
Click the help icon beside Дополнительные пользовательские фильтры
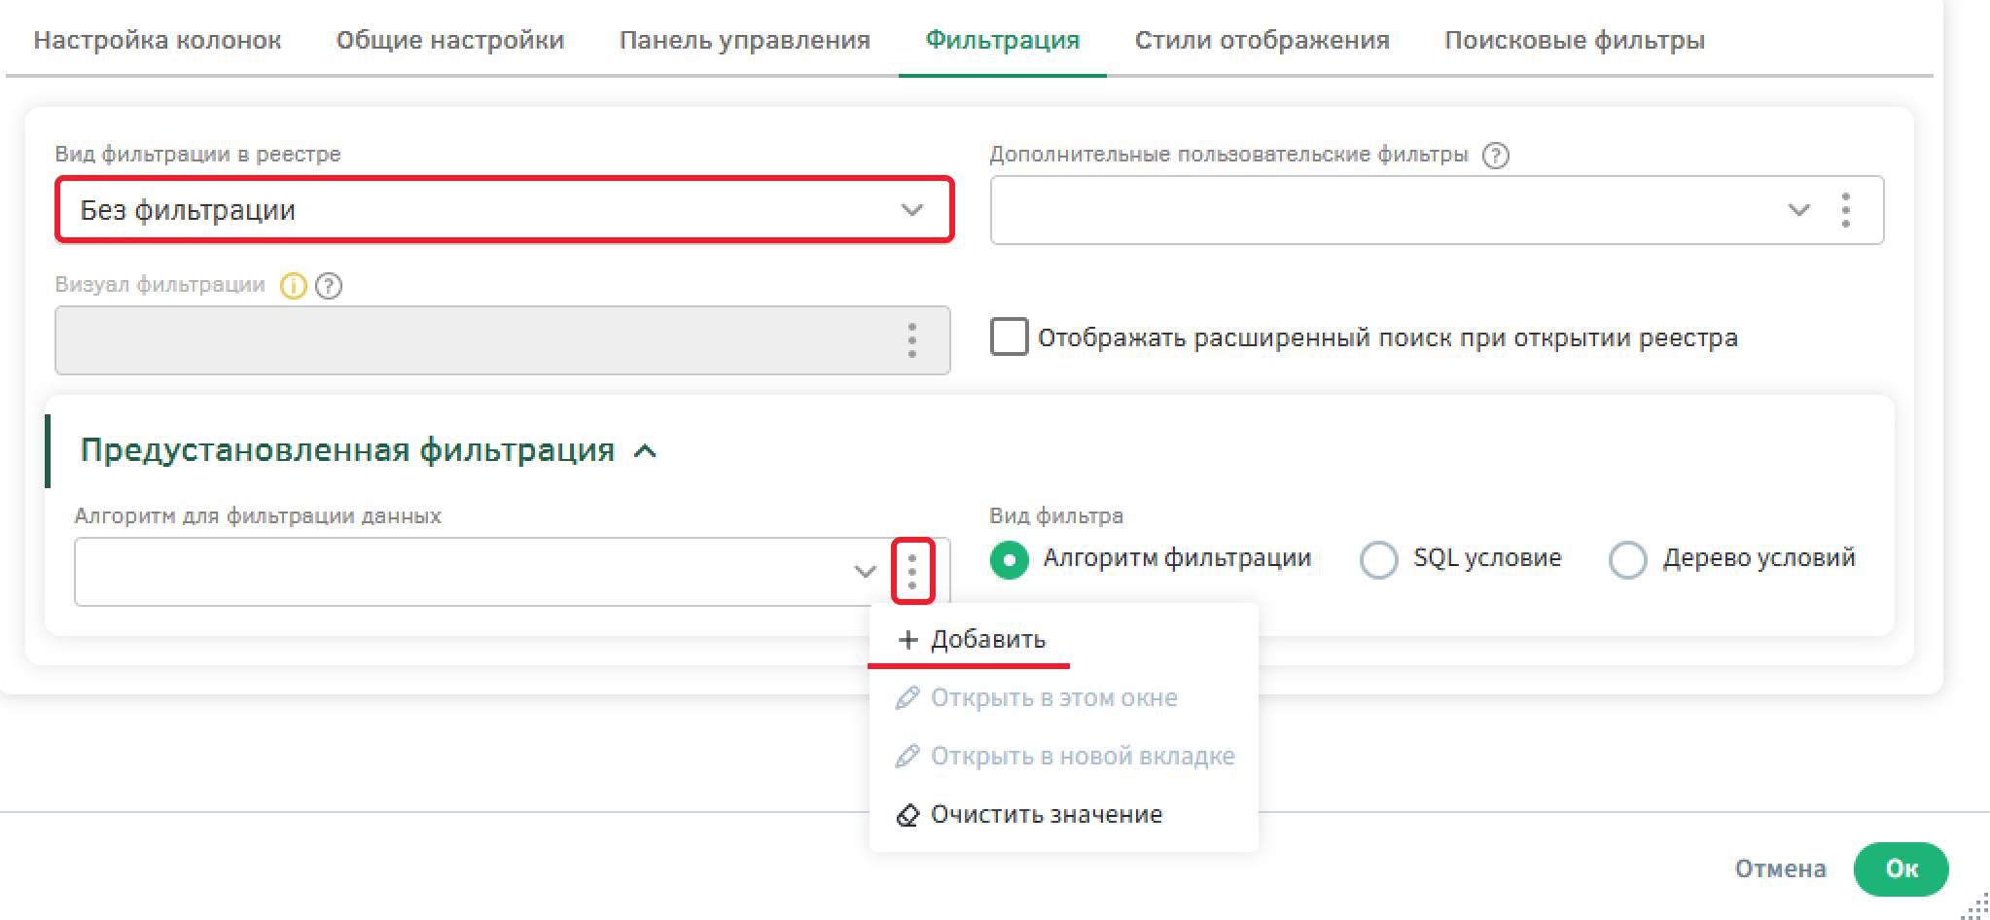tap(1495, 156)
